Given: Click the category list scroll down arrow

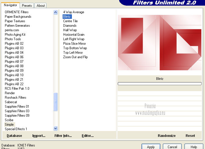Looking at the screenshot, I should click(56, 128).
